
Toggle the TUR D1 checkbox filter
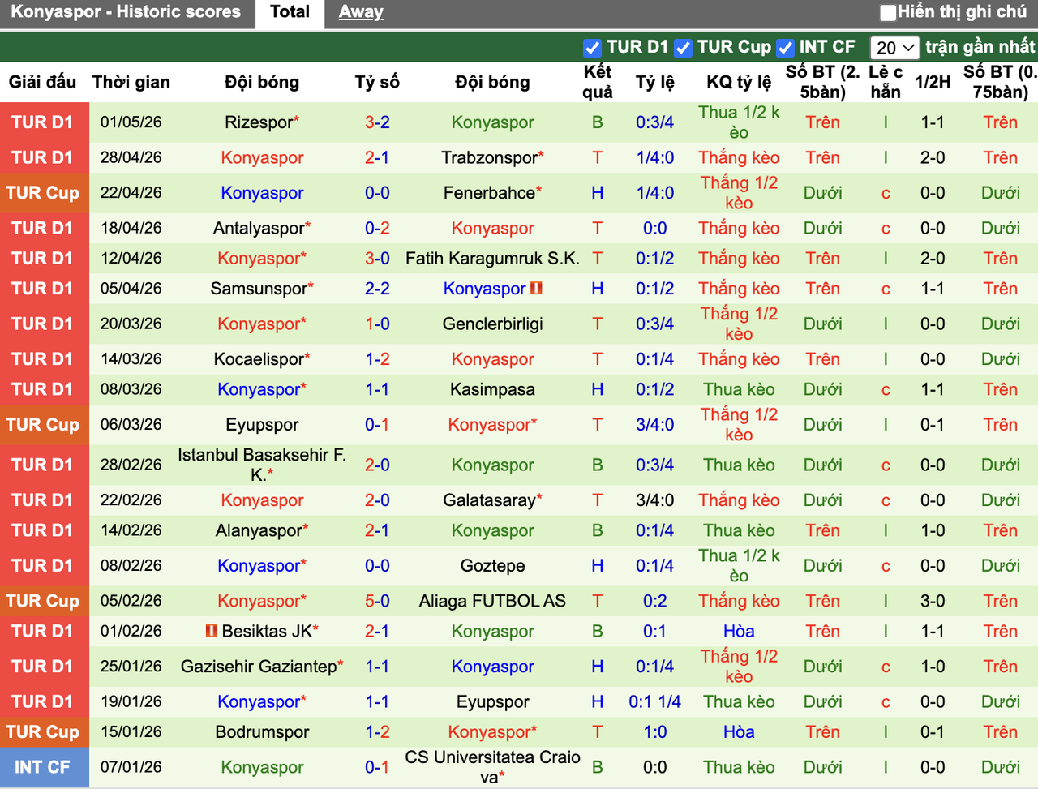(x=592, y=48)
